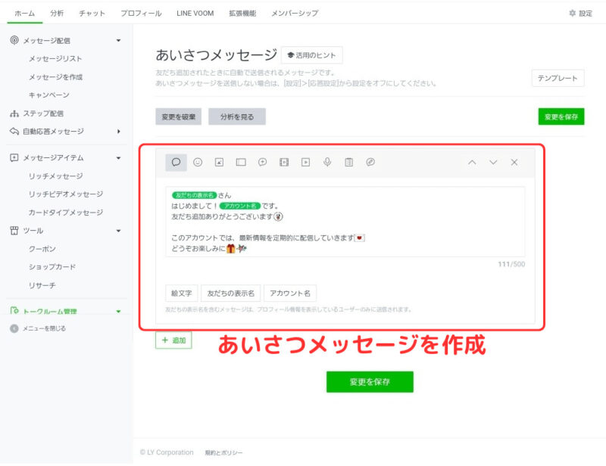
Task: Select the photo message icon
Action: click(x=219, y=162)
